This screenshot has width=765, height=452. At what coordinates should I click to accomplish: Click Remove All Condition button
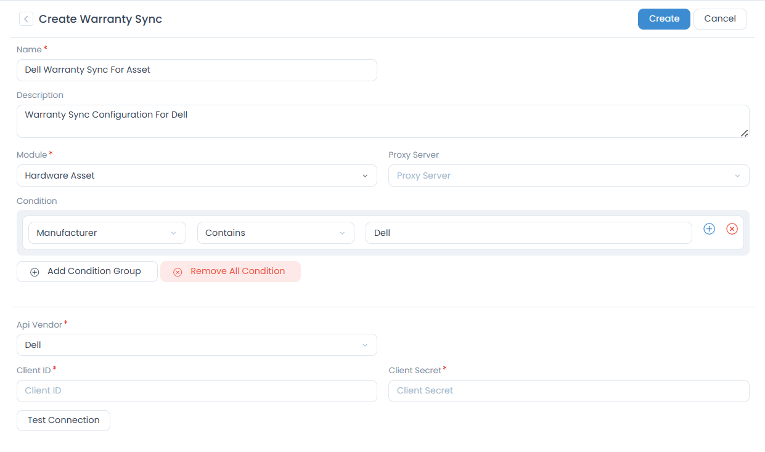click(x=230, y=272)
